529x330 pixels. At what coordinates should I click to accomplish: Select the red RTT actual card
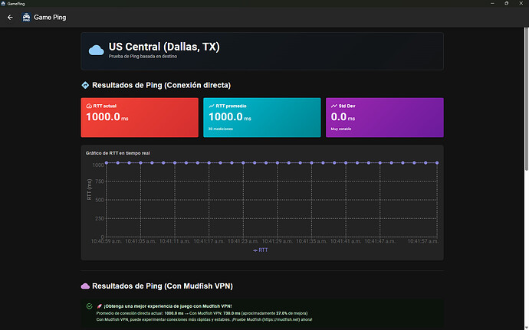click(140, 118)
